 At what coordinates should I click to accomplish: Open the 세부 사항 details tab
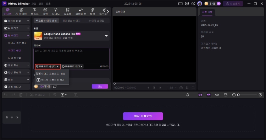click(x=207, y=12)
